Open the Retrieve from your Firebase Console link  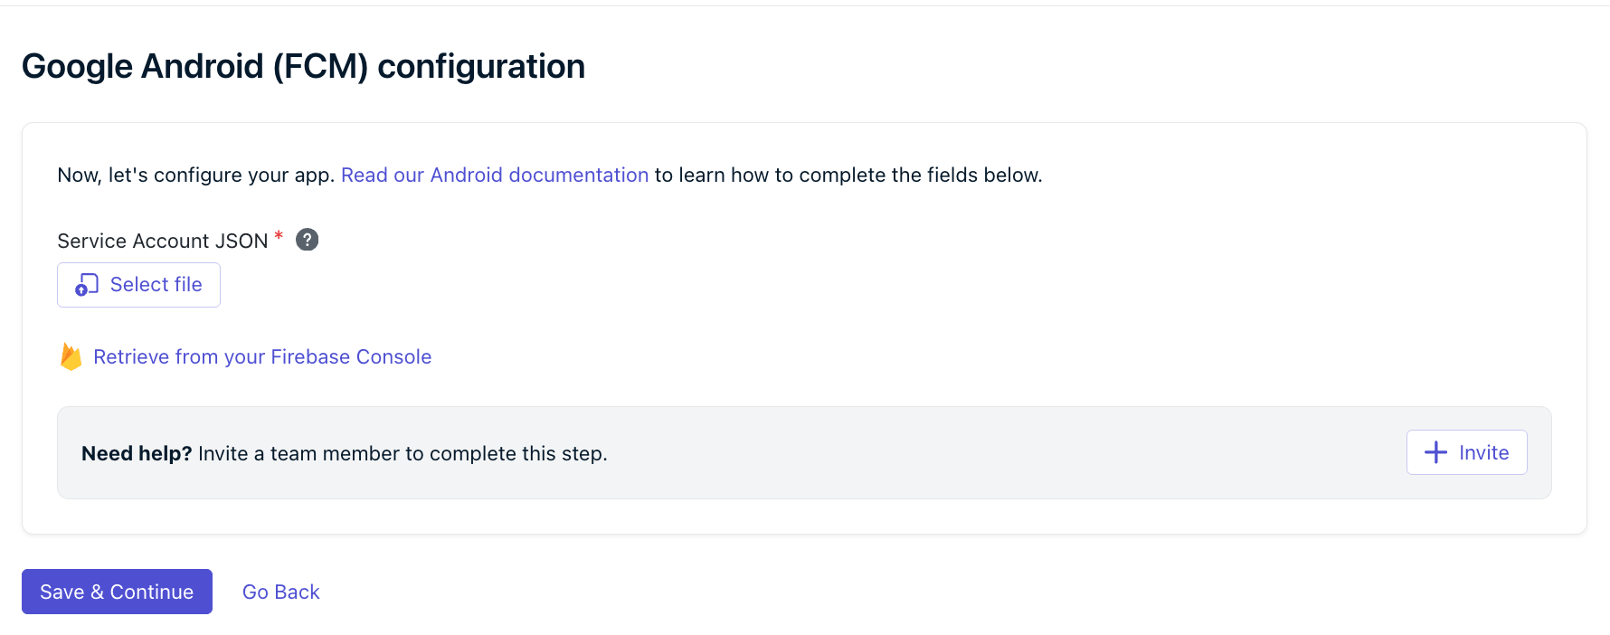262,356
